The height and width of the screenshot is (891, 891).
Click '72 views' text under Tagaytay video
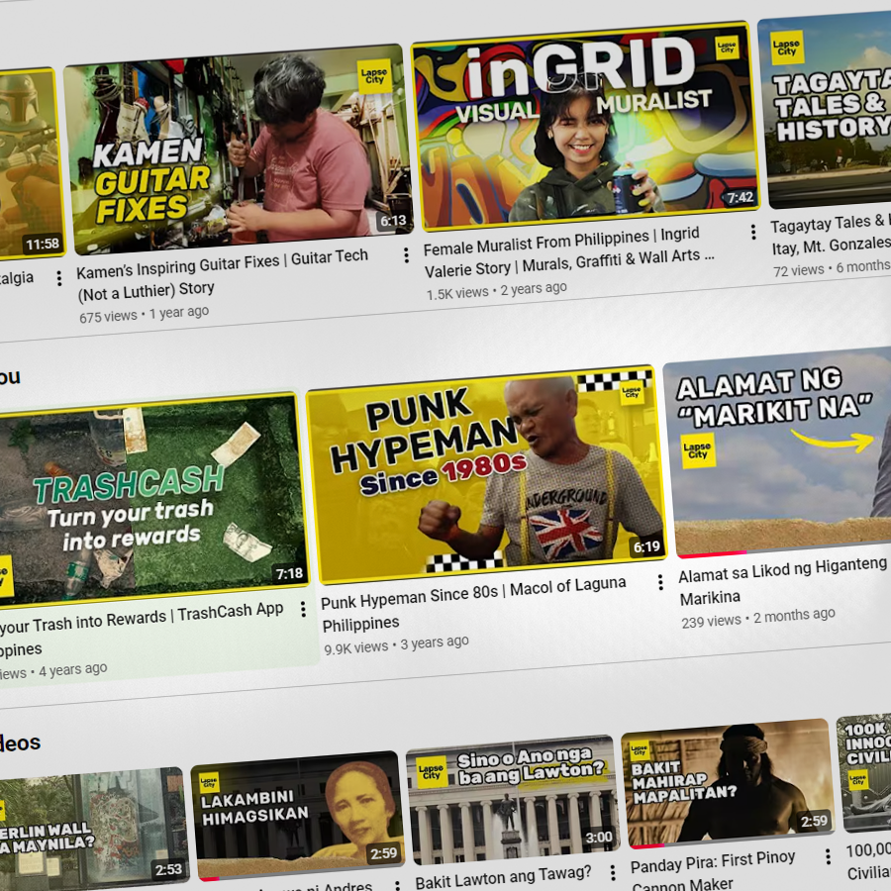(798, 270)
